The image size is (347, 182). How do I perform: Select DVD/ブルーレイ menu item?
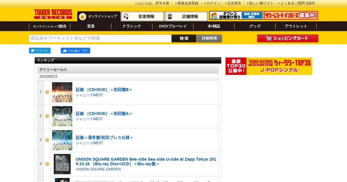coord(173,26)
